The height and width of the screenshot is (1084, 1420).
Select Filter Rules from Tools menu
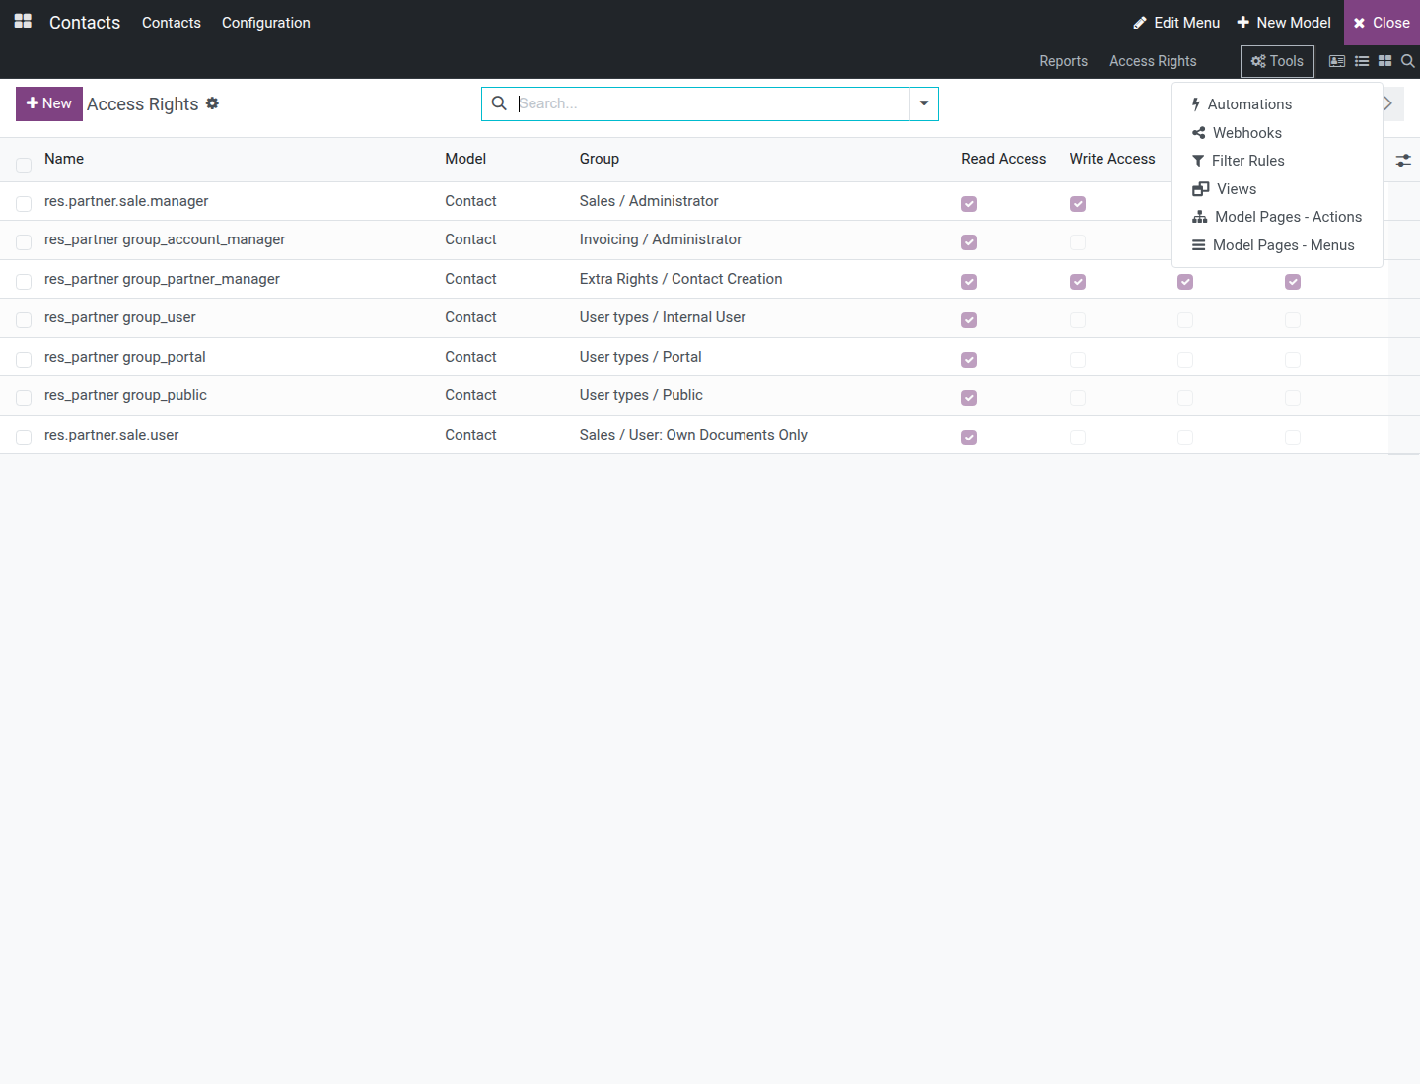(x=1277, y=161)
